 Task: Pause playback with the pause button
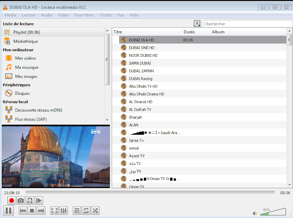pyautogui.click(x=8, y=211)
